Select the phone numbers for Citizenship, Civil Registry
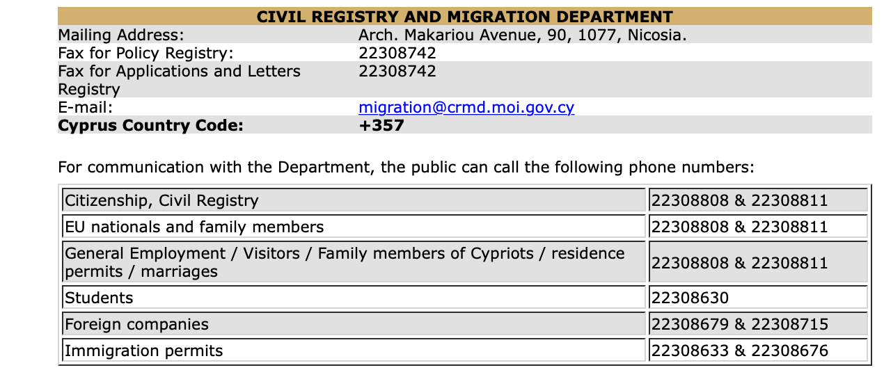This screenshot has height=370, width=884. pyautogui.click(x=739, y=201)
